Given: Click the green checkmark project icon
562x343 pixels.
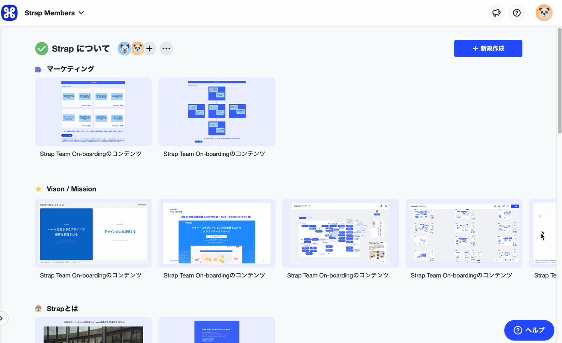Looking at the screenshot, I should (42, 49).
